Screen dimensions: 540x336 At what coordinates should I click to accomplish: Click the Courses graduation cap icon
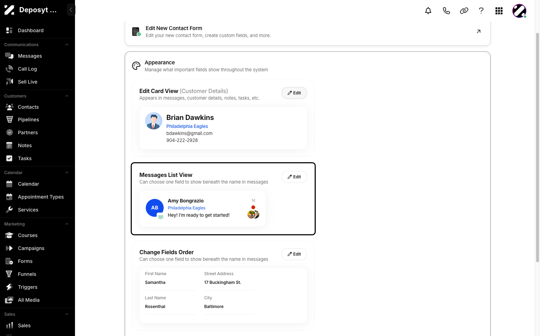tap(9, 235)
